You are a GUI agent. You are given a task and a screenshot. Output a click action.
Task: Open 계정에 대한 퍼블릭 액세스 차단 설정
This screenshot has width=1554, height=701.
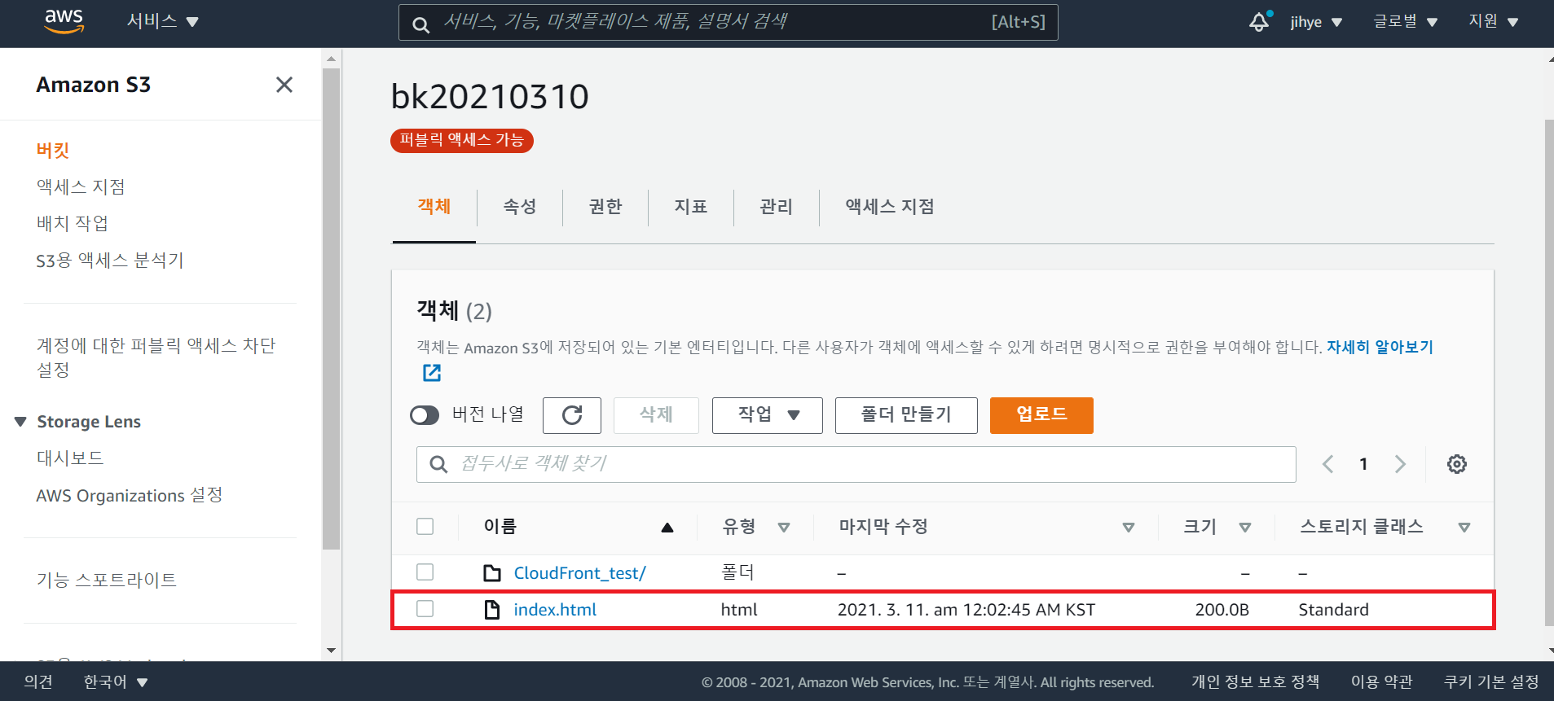(x=156, y=357)
